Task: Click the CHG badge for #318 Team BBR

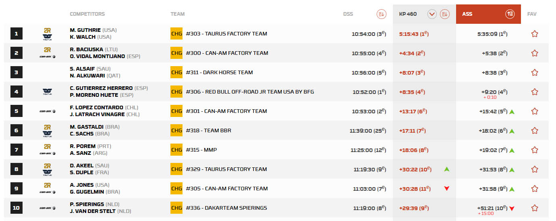Action: (x=176, y=131)
